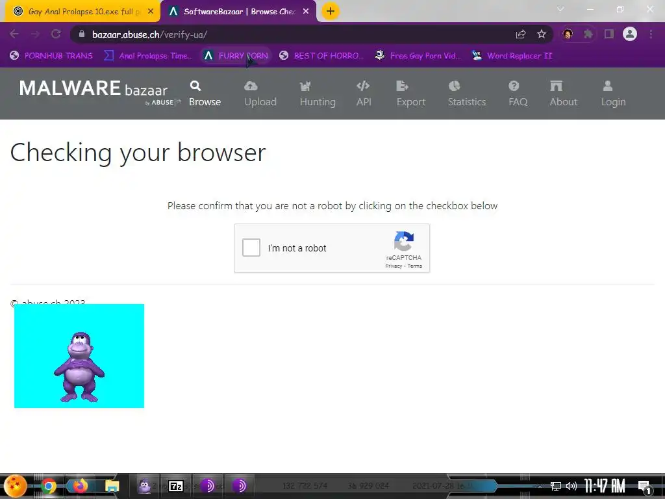Screen dimensions: 665x499
Task: Open the volume tray icon
Action: [571, 486]
